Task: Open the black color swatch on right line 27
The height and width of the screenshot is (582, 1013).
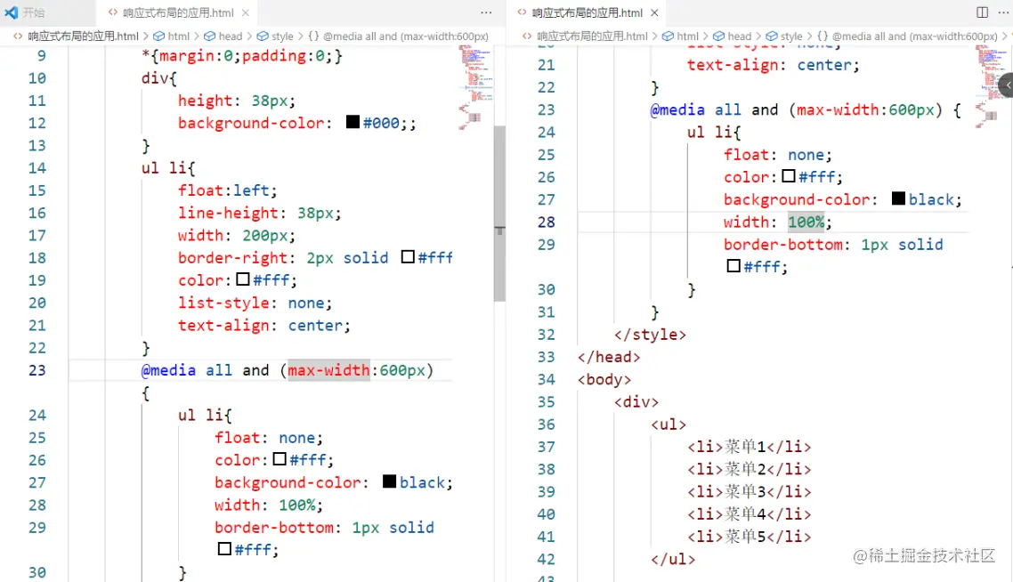Action: (899, 198)
